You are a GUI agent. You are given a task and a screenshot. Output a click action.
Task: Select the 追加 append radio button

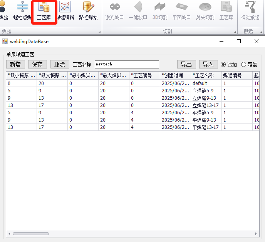pyautogui.click(x=223, y=65)
